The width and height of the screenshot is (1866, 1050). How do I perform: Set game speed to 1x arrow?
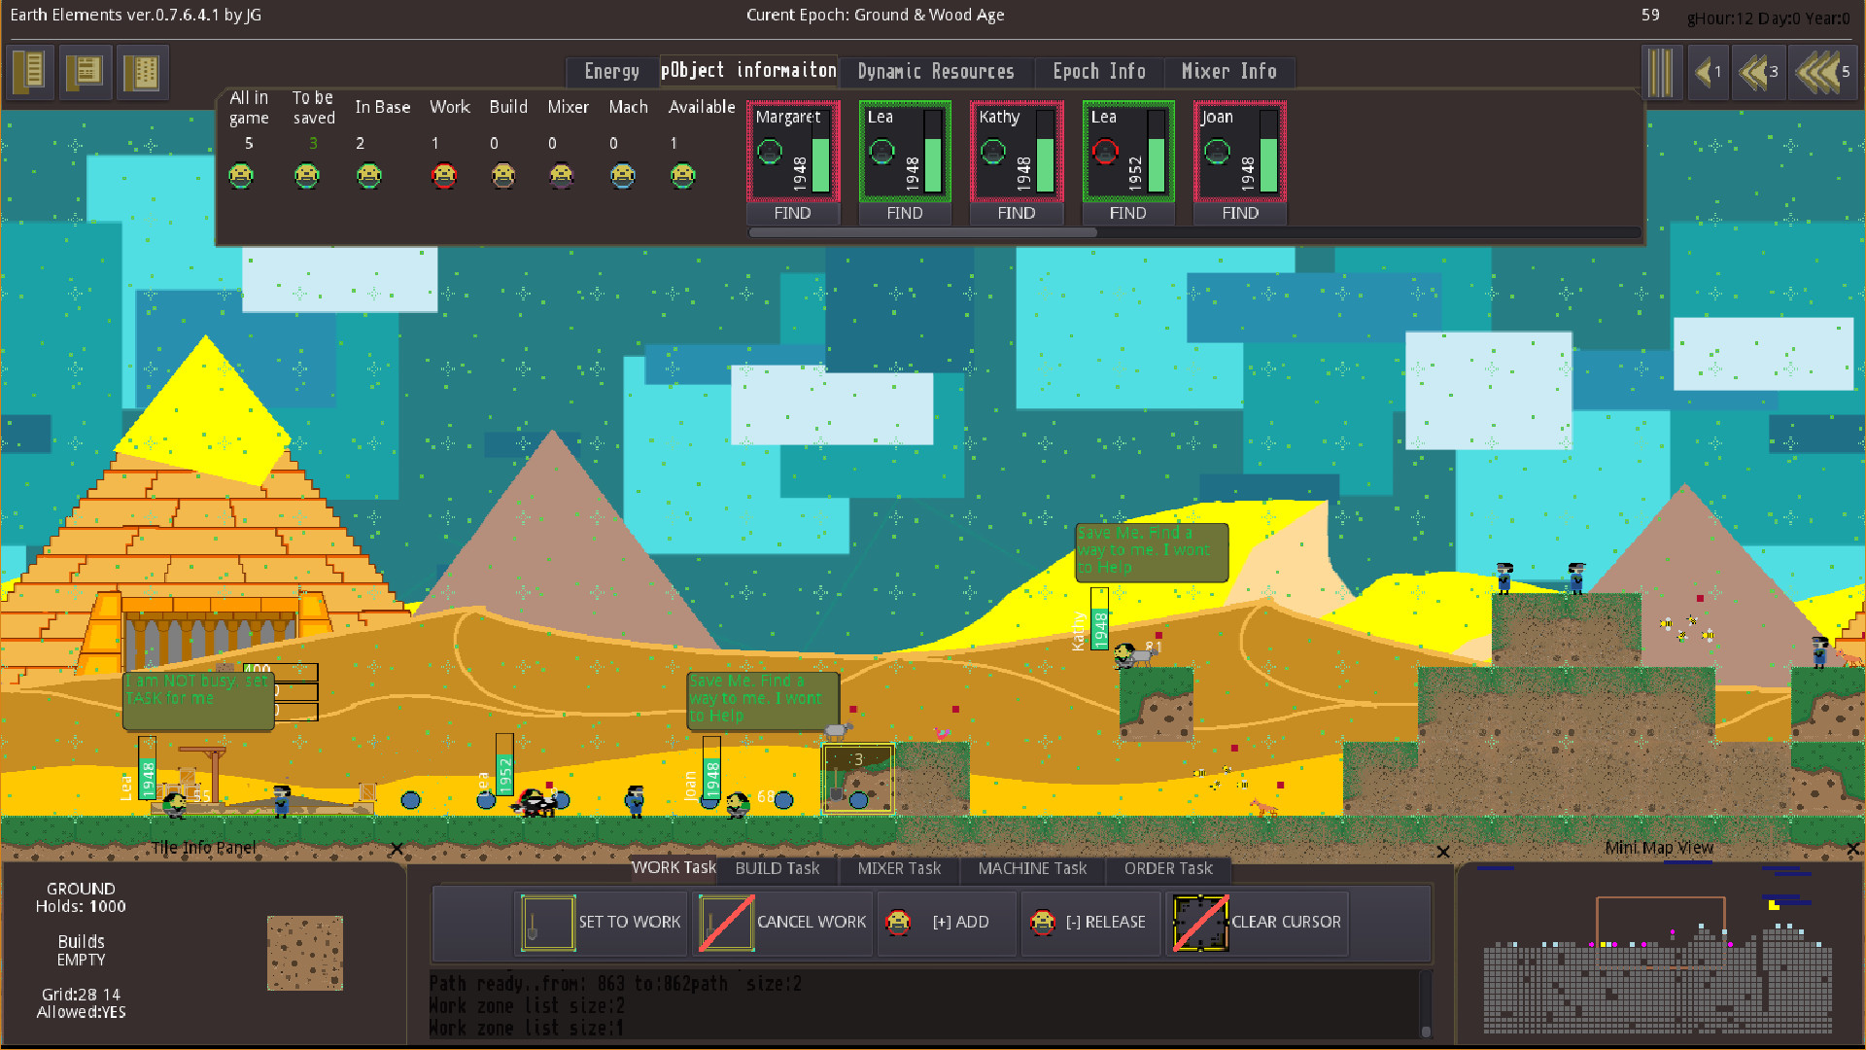coord(1707,72)
